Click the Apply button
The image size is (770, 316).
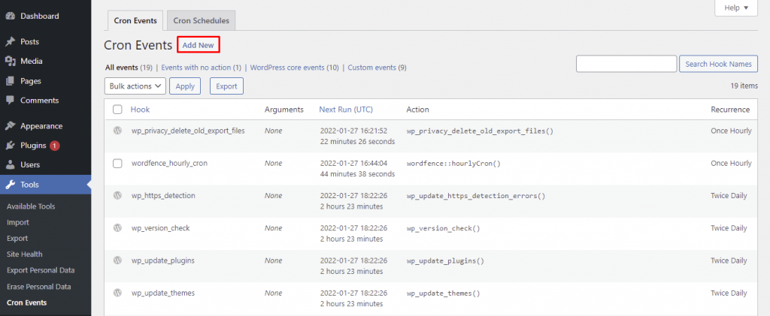pyautogui.click(x=185, y=86)
